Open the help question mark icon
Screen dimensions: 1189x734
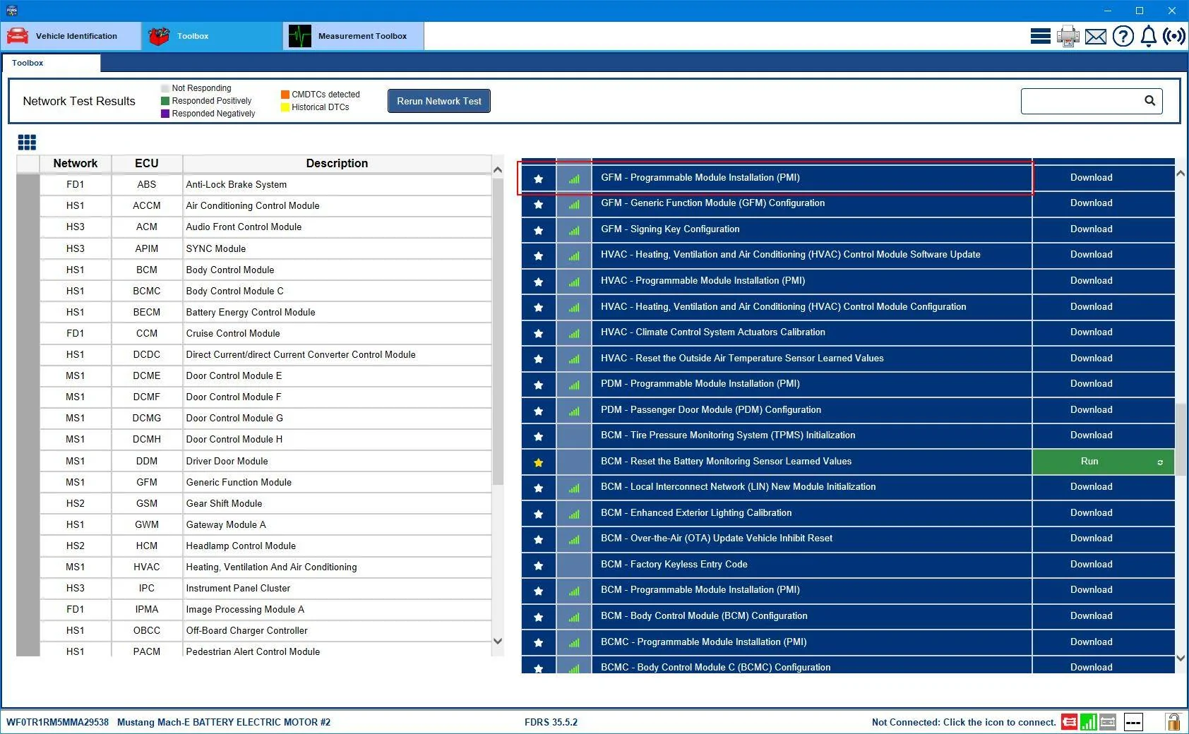point(1123,36)
